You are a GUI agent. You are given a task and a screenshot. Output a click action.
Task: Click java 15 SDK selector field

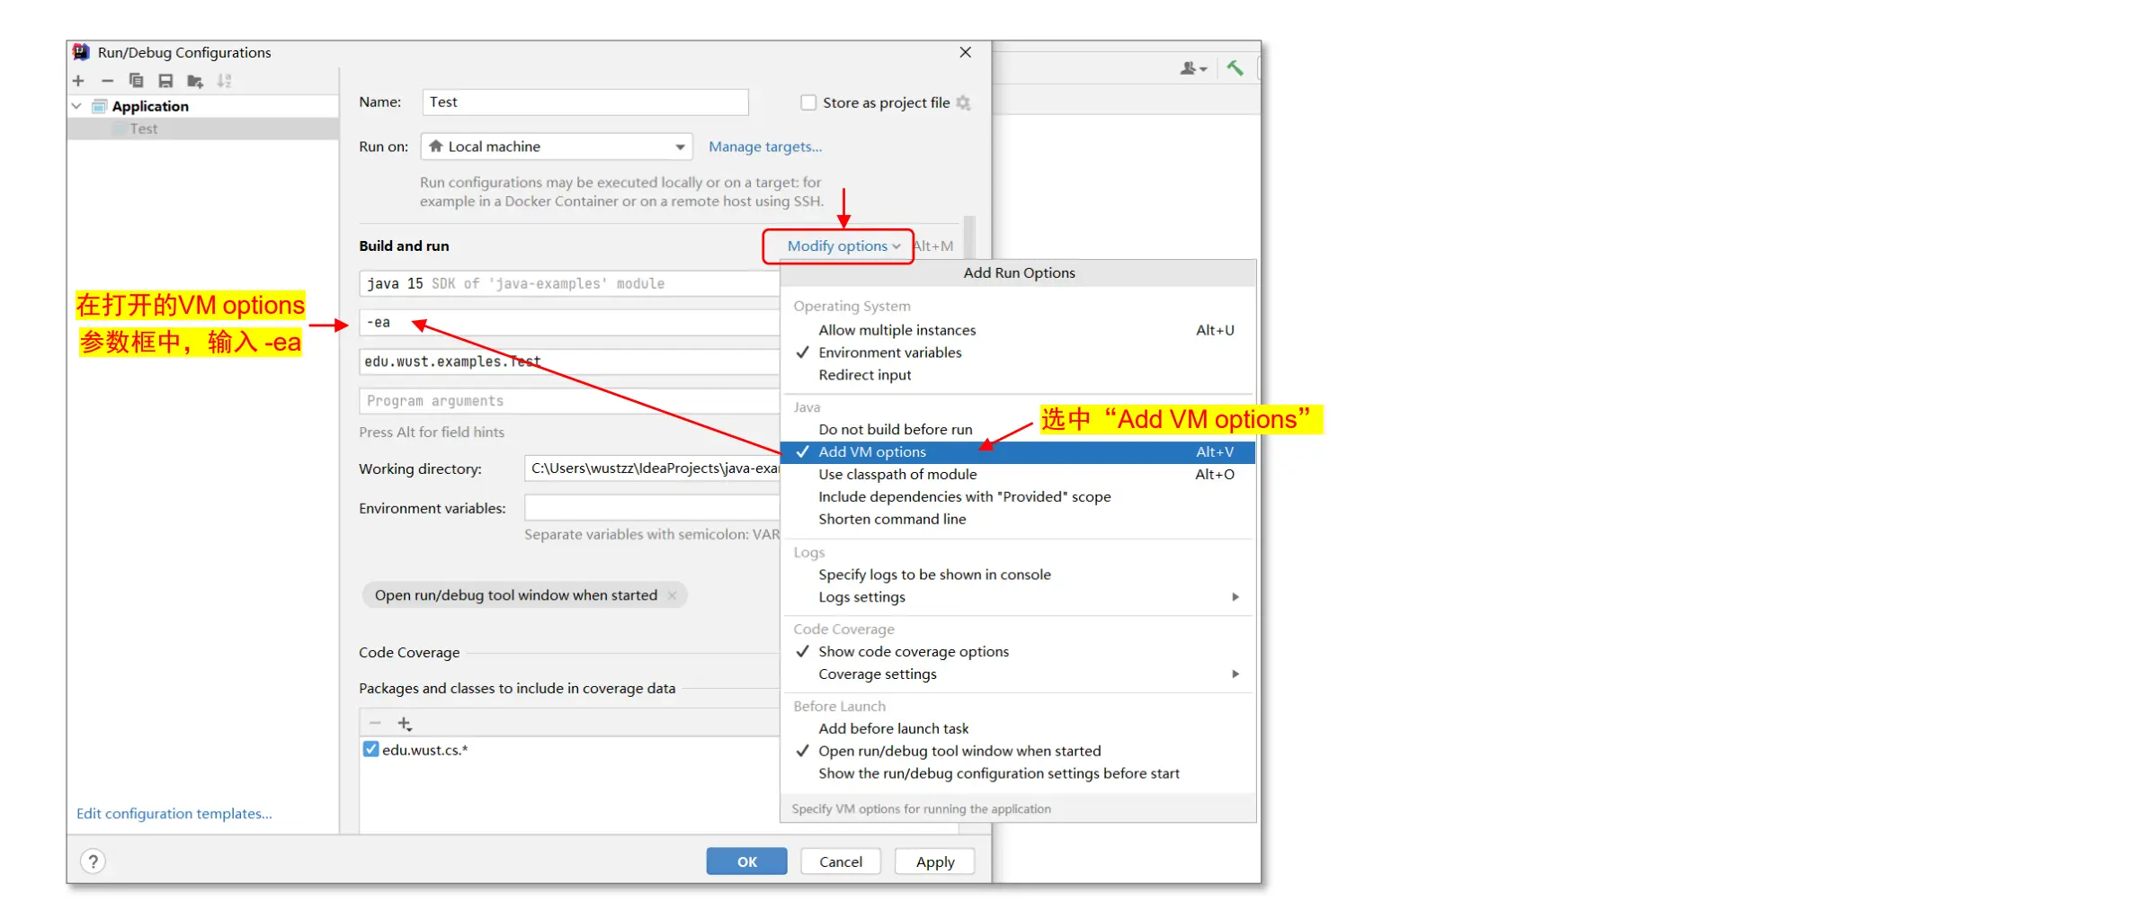tap(569, 283)
